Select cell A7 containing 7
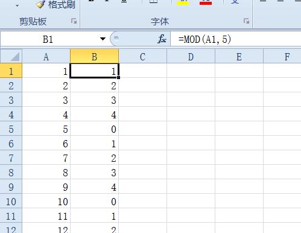 pyautogui.click(x=46, y=158)
